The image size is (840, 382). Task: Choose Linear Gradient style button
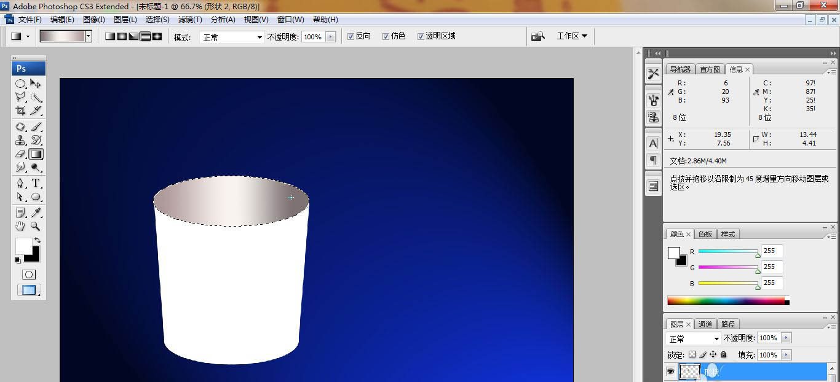(110, 36)
